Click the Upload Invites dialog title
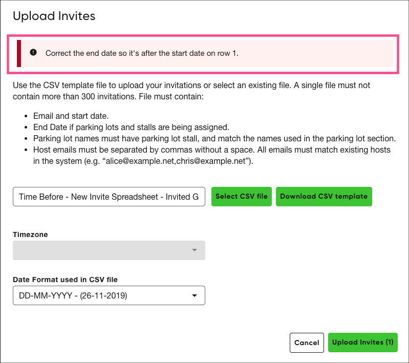This screenshot has width=409, height=363. point(54,16)
